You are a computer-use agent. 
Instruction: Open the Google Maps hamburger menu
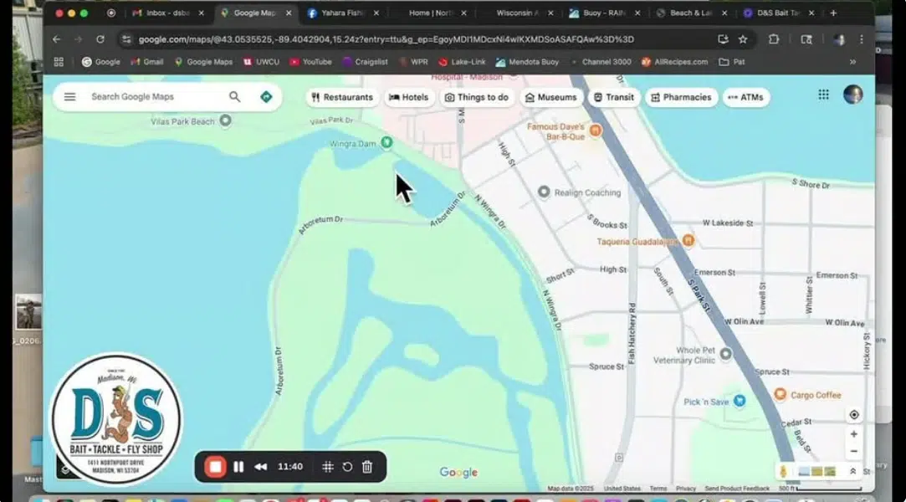70,97
